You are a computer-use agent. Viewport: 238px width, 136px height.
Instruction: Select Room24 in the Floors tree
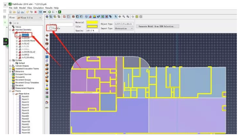click(25, 113)
